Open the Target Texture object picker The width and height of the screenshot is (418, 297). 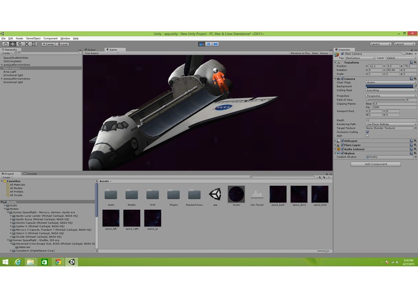click(416, 128)
